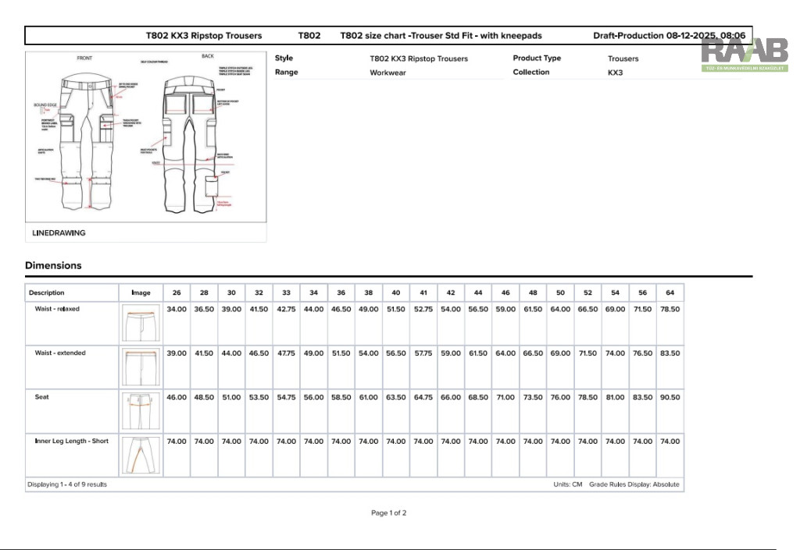The height and width of the screenshot is (550, 800).
Task: Click the Range value Workwear
Action: [388, 73]
